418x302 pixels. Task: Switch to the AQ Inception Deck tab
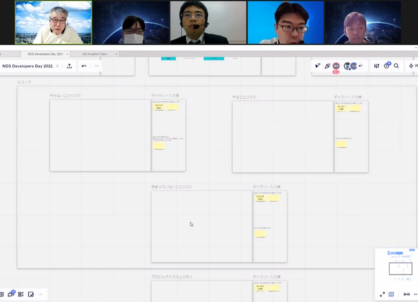coord(95,54)
